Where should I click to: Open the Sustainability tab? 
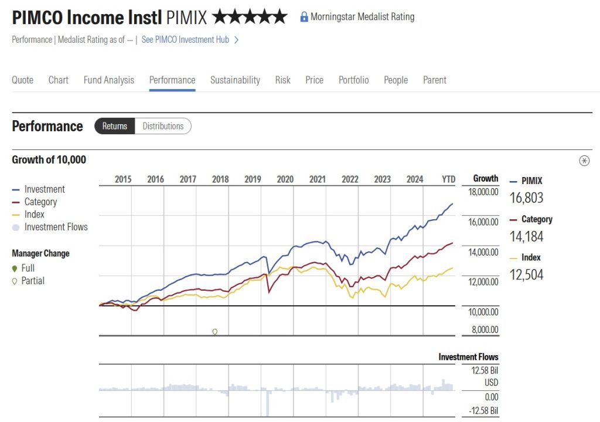point(235,80)
